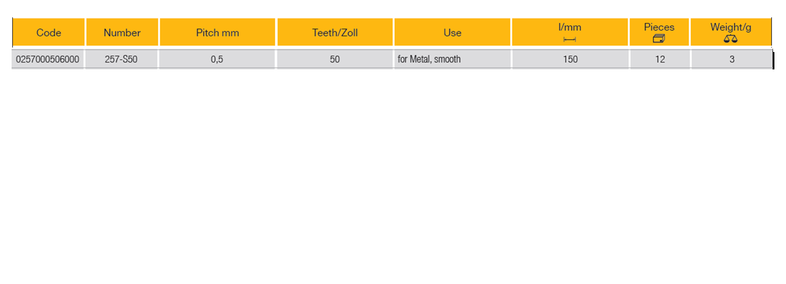Click the Pieces header text
Screen dimensions: 786x284
coord(659,27)
